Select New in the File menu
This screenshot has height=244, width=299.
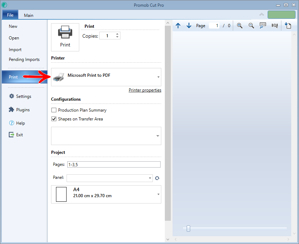coord(13,26)
